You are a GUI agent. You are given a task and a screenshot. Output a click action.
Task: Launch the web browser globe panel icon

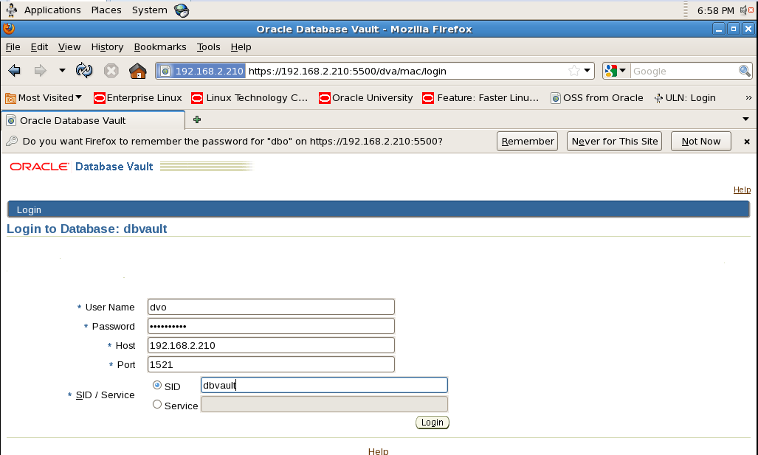[x=182, y=10]
